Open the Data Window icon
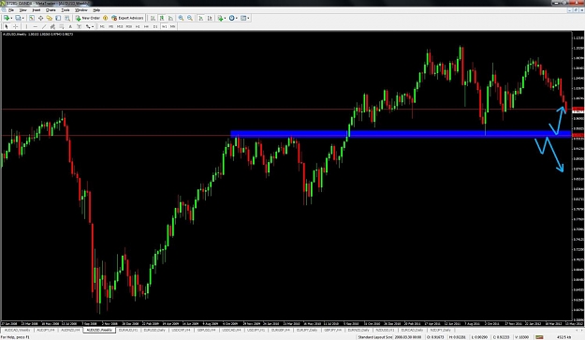 40,18
